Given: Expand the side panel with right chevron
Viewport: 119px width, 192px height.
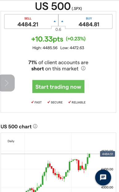Looking at the screenshot, I should coord(6,83).
